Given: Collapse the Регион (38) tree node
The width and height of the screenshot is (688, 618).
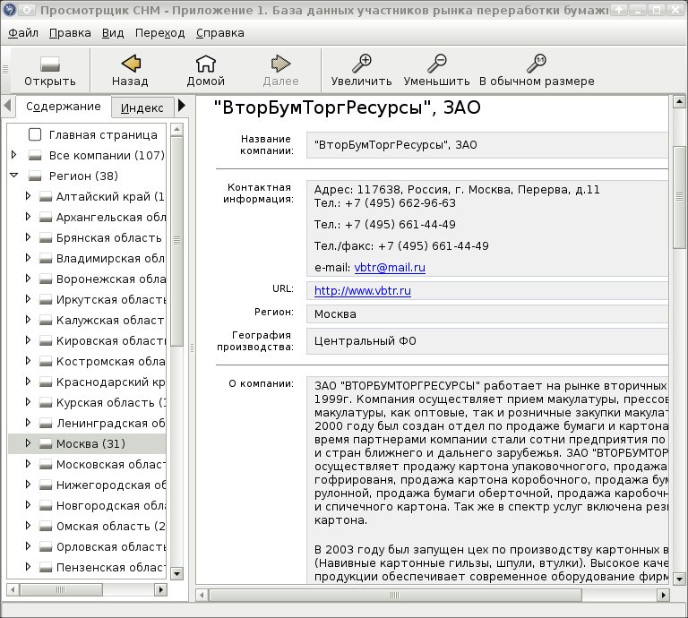Looking at the screenshot, I should 14,176.
